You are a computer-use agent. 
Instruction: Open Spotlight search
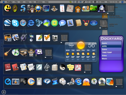122,2
